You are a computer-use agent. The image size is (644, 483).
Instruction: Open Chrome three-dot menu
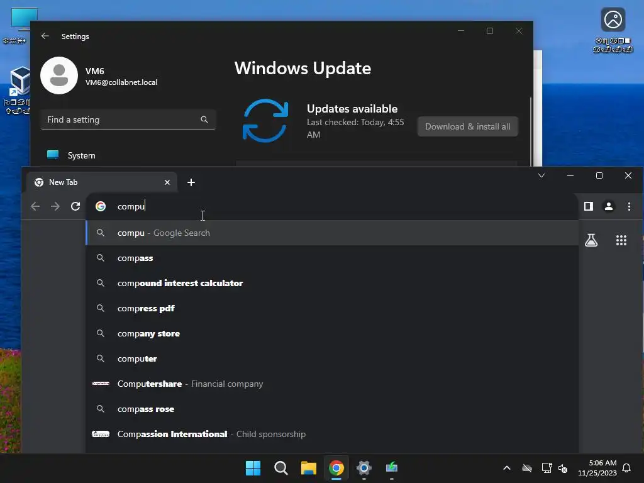pos(629,206)
